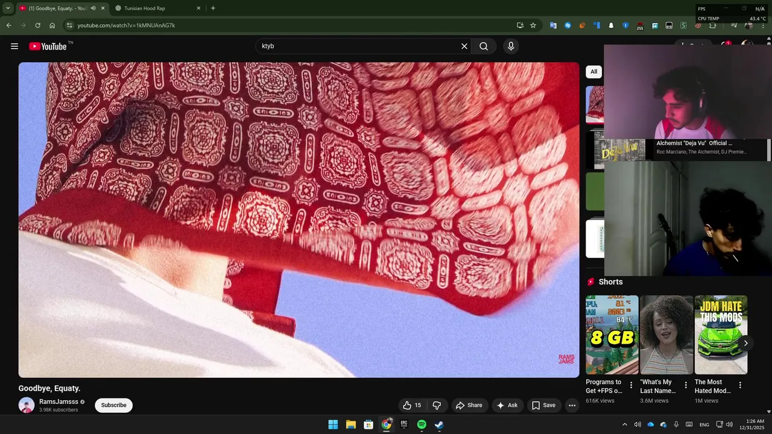Reload the current YouTube page
This screenshot has width=772, height=434.
[37, 25]
